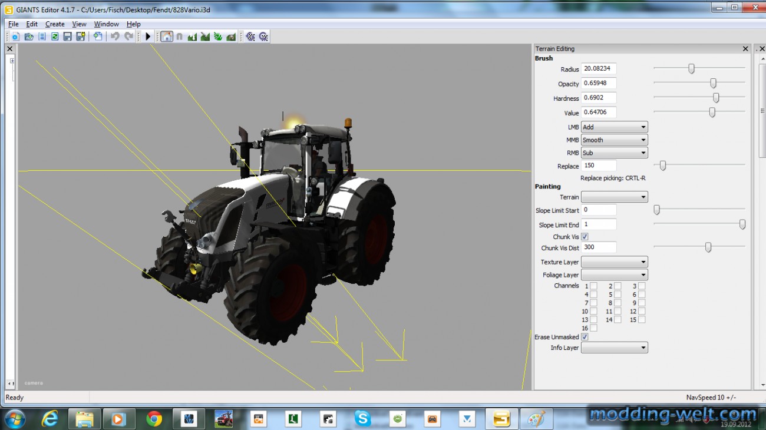Viewport: 766px width, 430px height.
Task: Save the file with floppy disk icon
Action: pos(67,37)
